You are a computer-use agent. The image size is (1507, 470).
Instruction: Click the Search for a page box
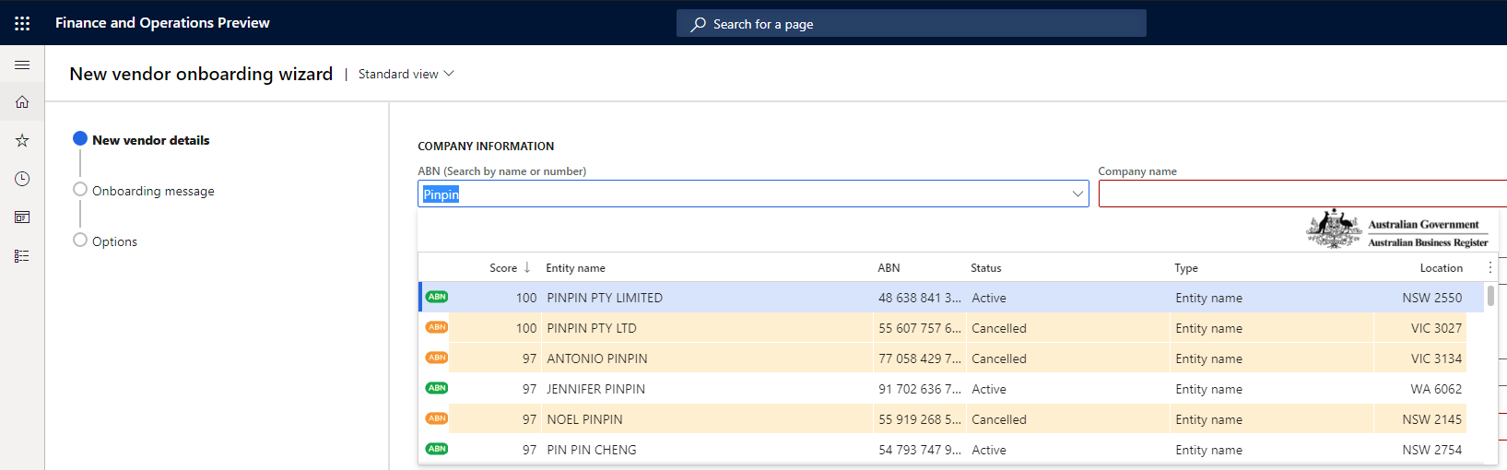(x=912, y=24)
